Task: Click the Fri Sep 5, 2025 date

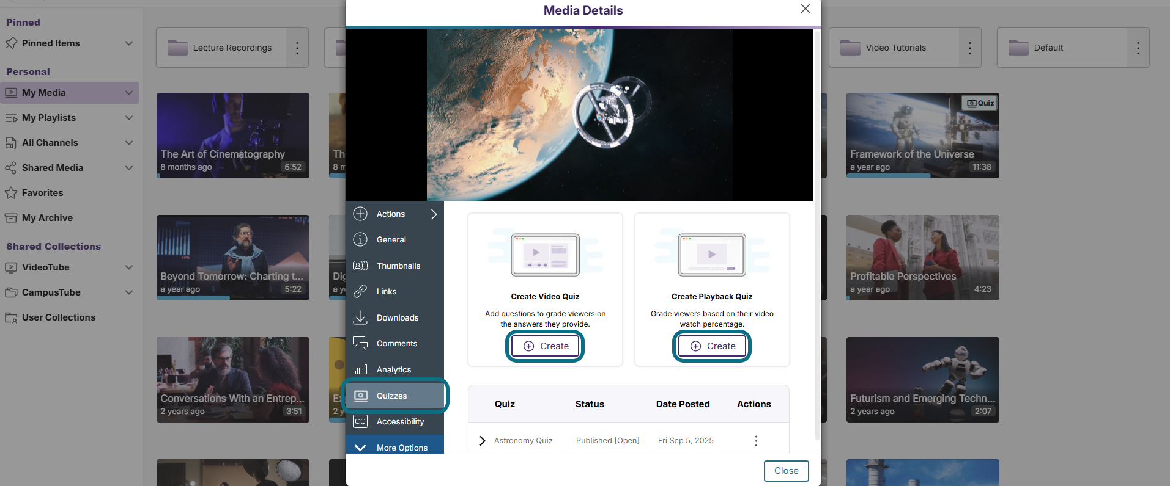Action: 686,440
